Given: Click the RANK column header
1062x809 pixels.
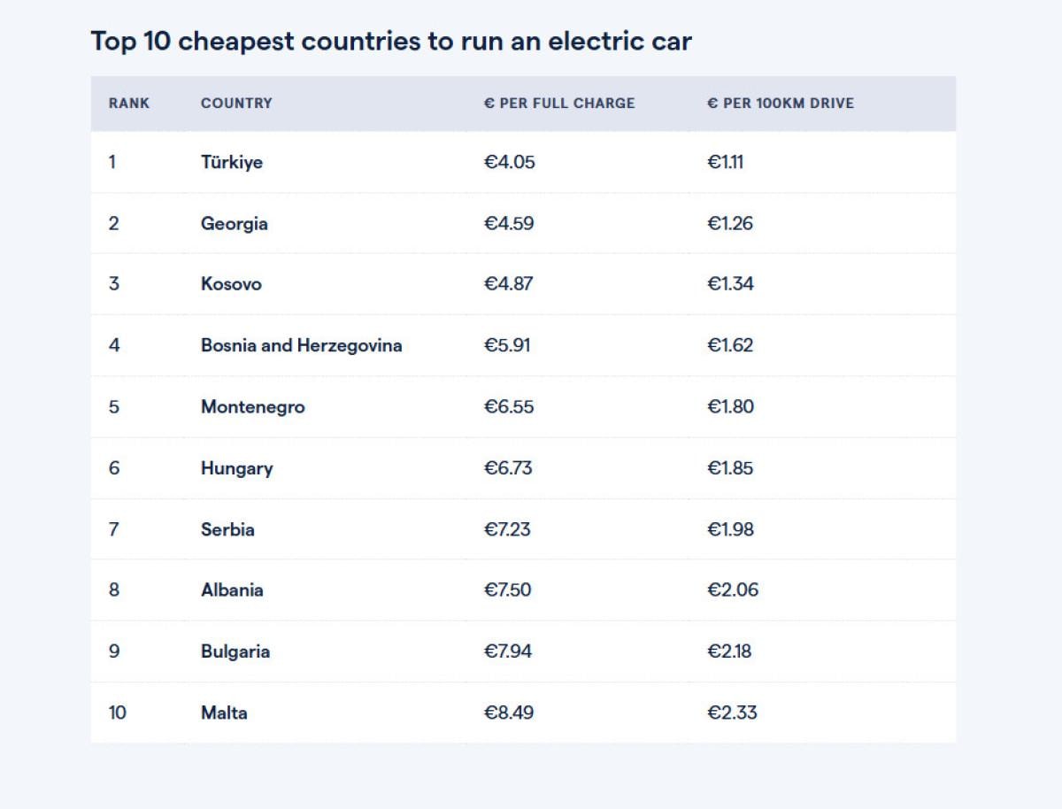Looking at the screenshot, I should [x=129, y=104].
